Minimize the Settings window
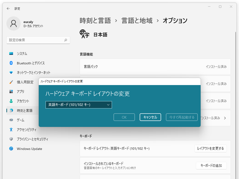Image resolution: width=239 pixels, height=179 pixels. click(x=209, y=7)
